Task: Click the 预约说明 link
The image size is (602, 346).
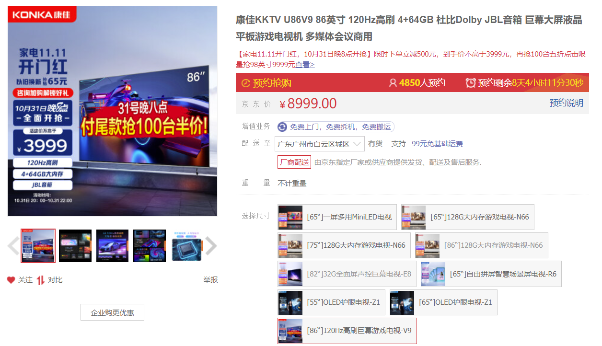Action: pyautogui.click(x=567, y=104)
